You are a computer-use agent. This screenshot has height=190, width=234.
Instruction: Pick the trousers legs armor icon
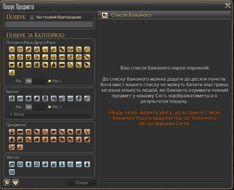coord(45,99)
